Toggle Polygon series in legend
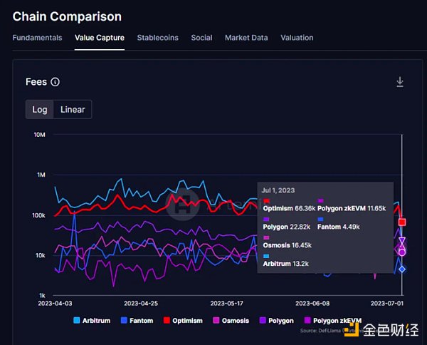 [x=277, y=321]
